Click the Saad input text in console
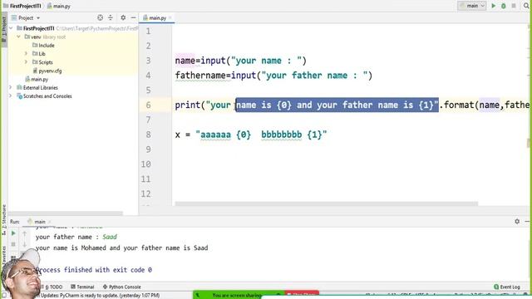The image size is (532, 299). tap(110, 237)
